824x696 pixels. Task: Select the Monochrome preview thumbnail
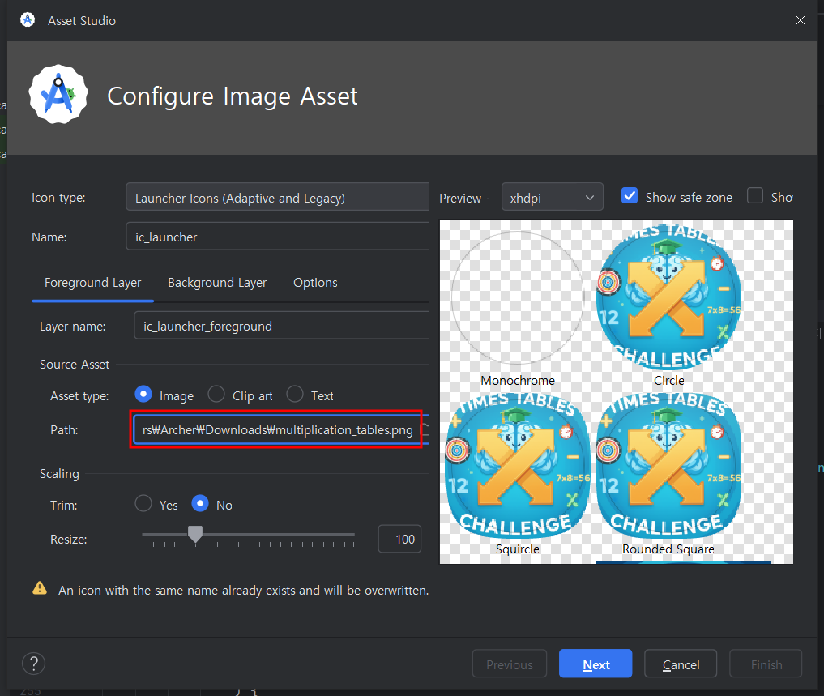click(517, 296)
